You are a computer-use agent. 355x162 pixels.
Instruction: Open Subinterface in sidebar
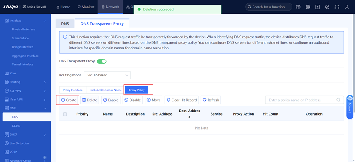point(21,38)
